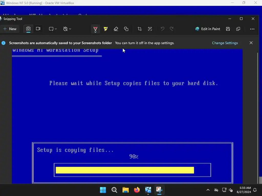Open snip with Edit in Paint

click(208, 29)
